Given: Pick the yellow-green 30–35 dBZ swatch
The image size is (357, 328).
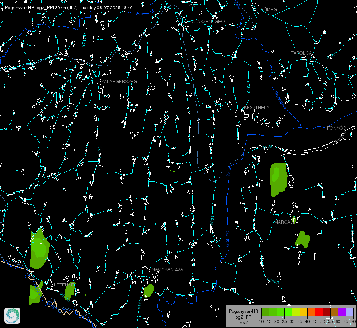Looking at the screenshot, I should 296,312.
